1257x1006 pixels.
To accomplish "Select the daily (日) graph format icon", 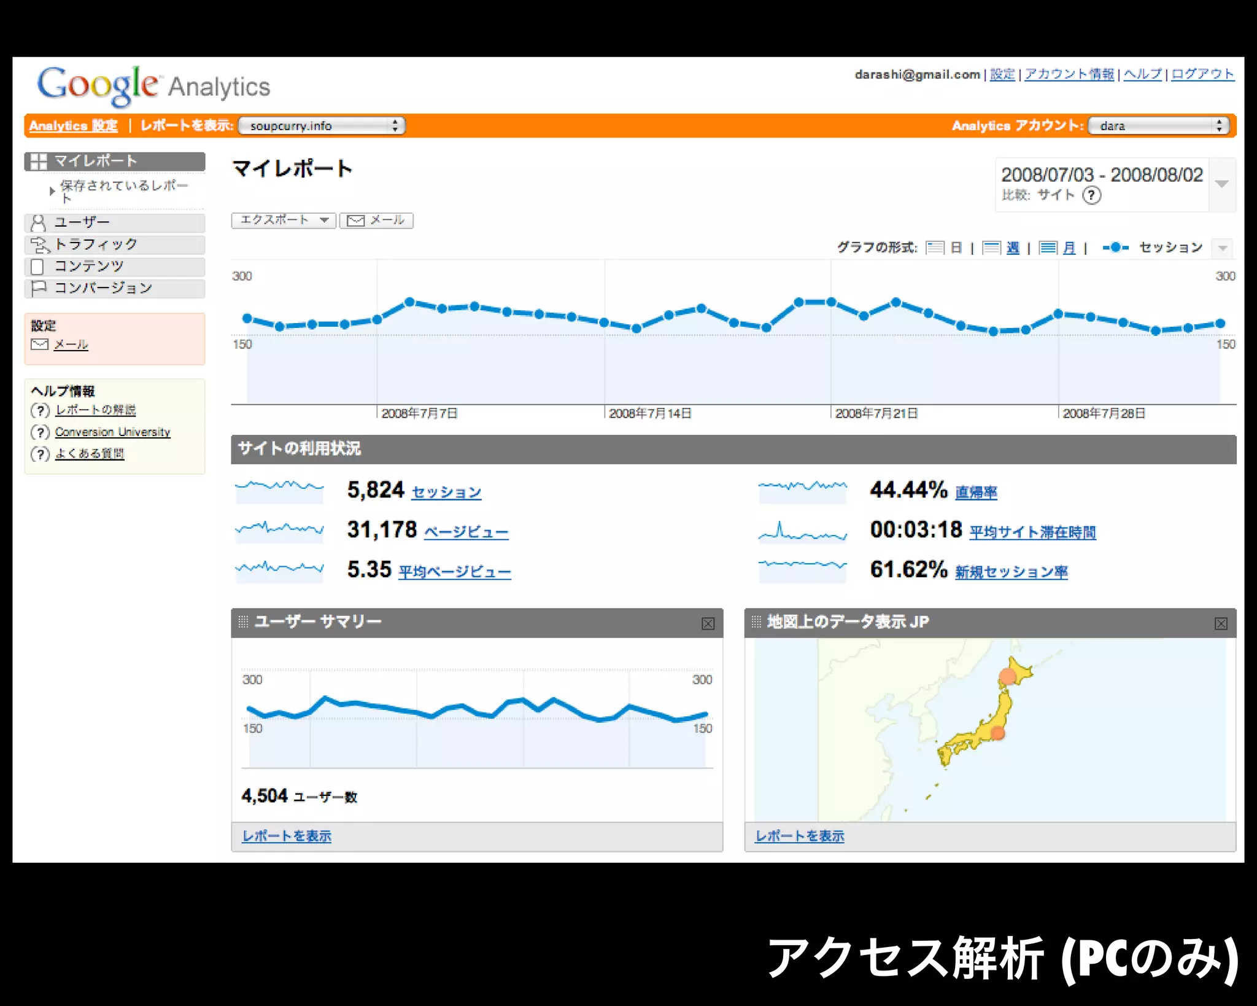I will click(x=935, y=248).
